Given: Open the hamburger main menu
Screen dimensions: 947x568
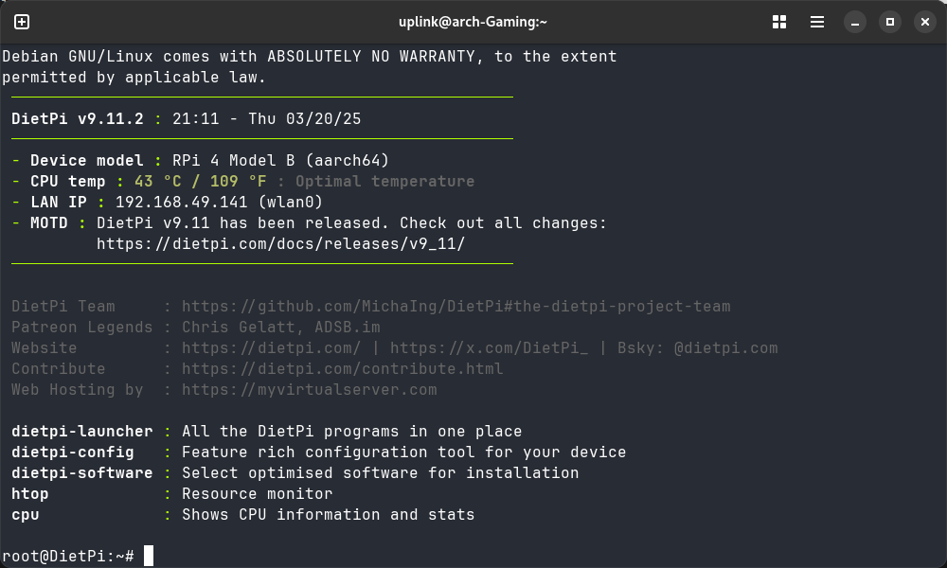Looking at the screenshot, I should coord(817,21).
